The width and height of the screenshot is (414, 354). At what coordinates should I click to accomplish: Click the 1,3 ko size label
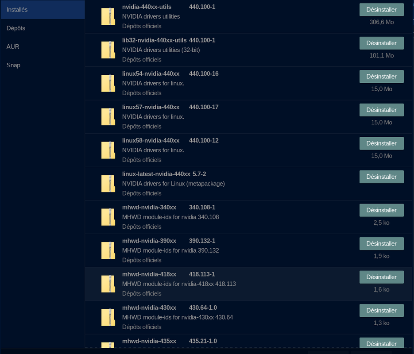(x=382, y=323)
